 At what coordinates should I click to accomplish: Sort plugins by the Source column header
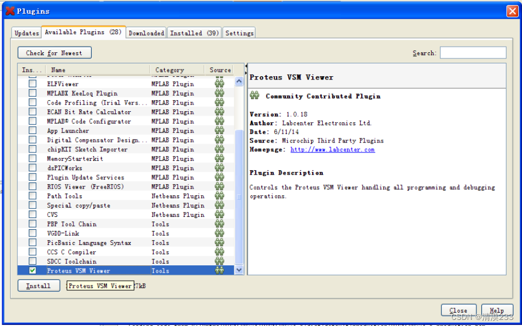219,70
